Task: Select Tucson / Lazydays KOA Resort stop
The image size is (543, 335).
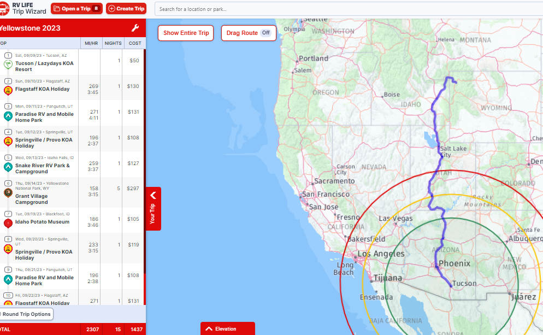Action: (44, 66)
